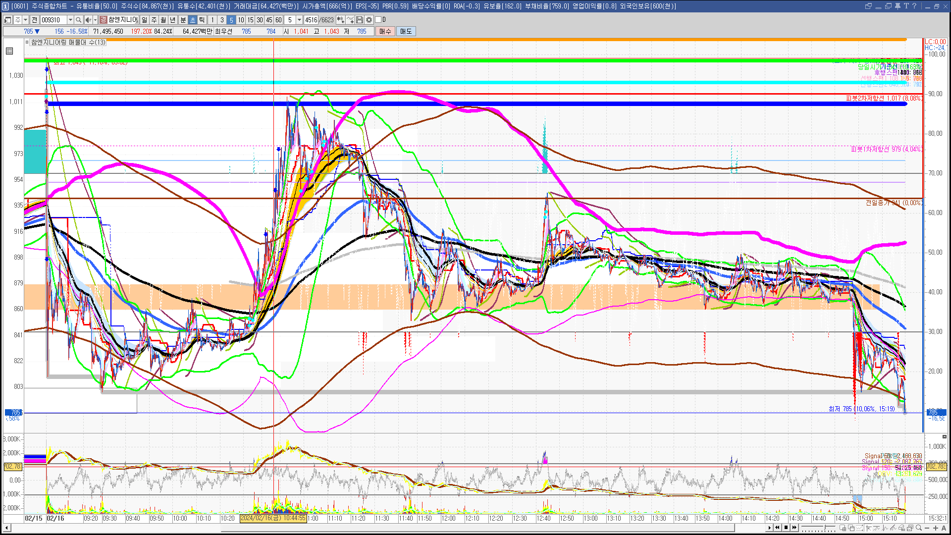Image resolution: width=951 pixels, height=535 pixels.
Task: Select weekly 주 period button
Action: pos(154,20)
